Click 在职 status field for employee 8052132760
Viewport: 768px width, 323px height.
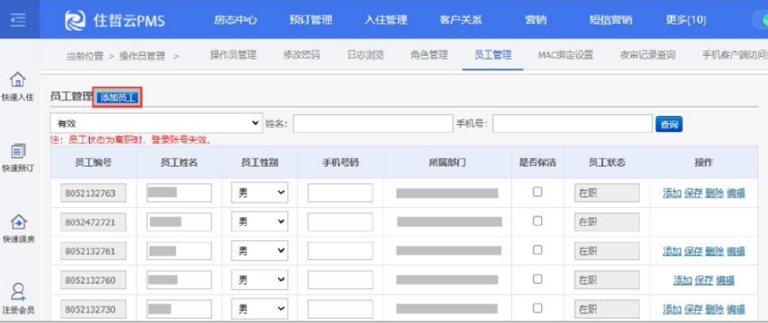pos(607,280)
